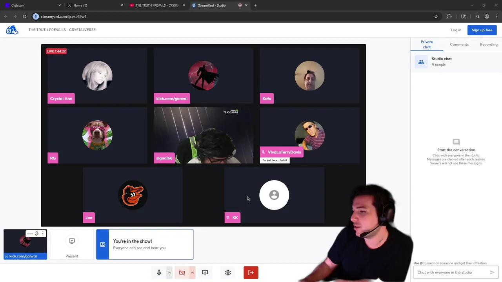The image size is (502, 282).
Task: Click muted mic icon beside VivaLaTerryDavis
Action: pos(263,152)
